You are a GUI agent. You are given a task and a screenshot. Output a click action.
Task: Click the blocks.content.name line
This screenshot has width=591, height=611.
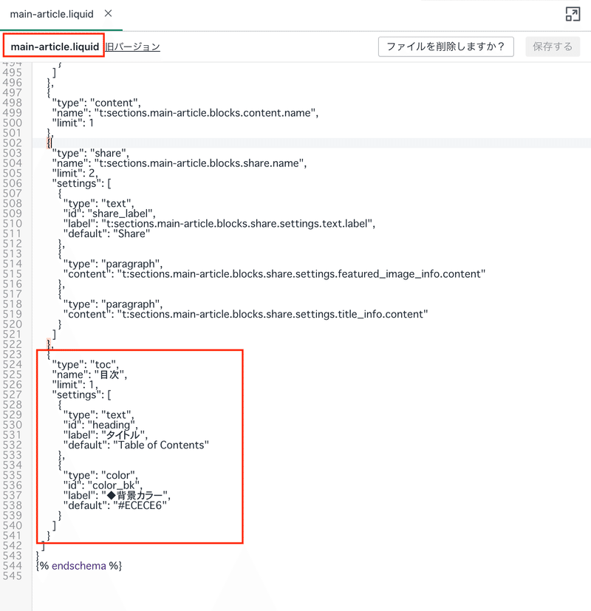(x=185, y=113)
